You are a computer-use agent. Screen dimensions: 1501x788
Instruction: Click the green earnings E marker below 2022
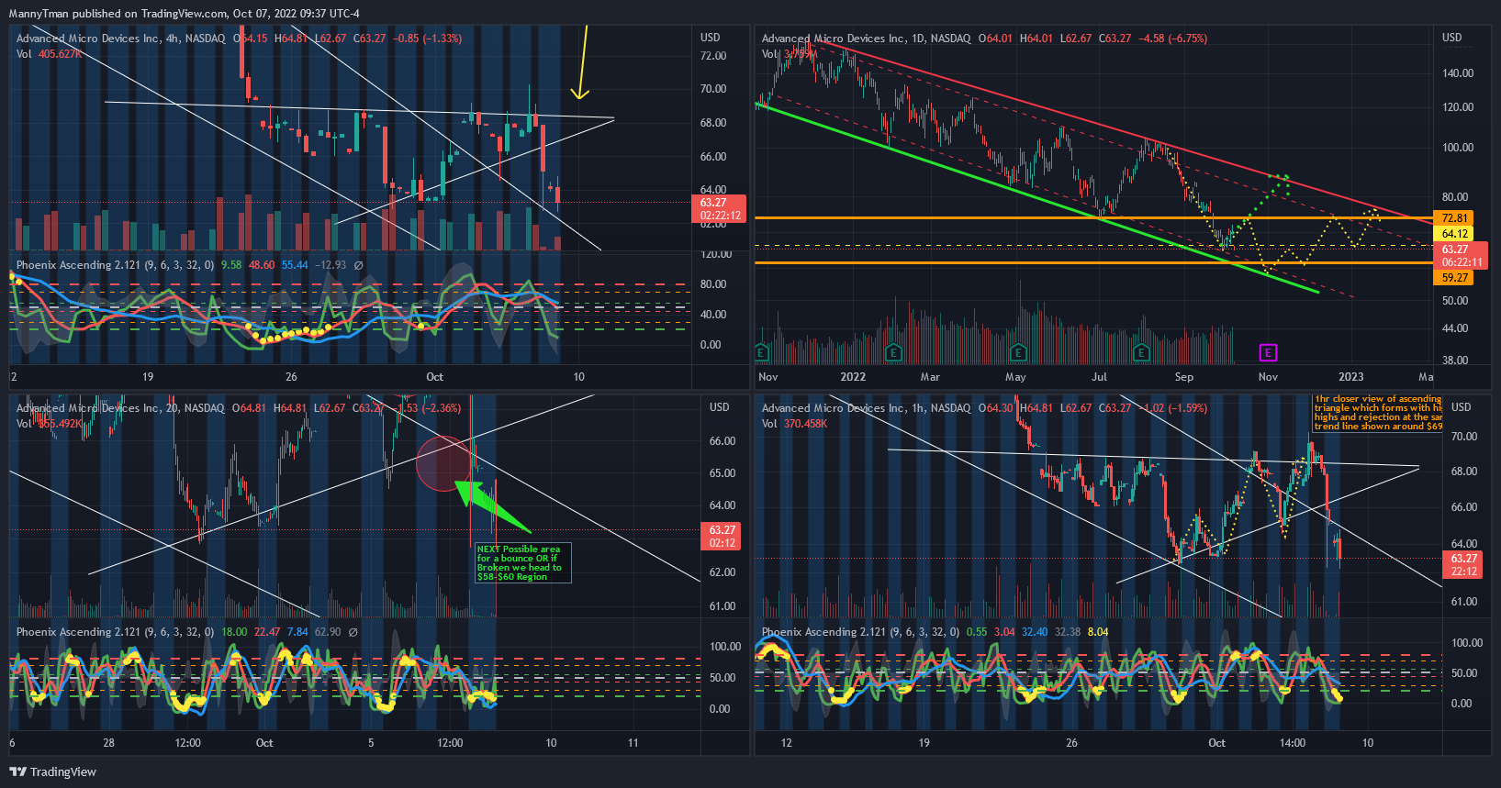893,352
